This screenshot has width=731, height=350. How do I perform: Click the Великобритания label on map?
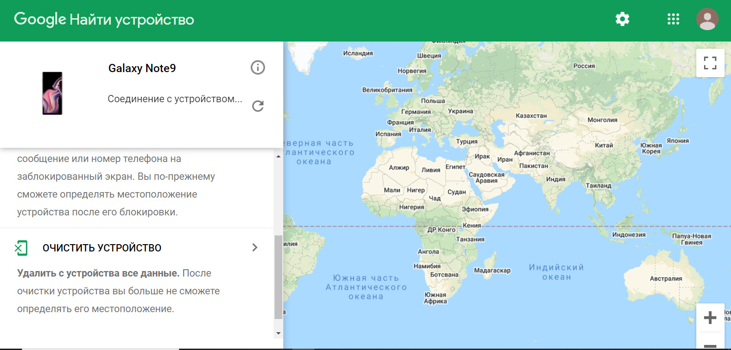coord(387,90)
